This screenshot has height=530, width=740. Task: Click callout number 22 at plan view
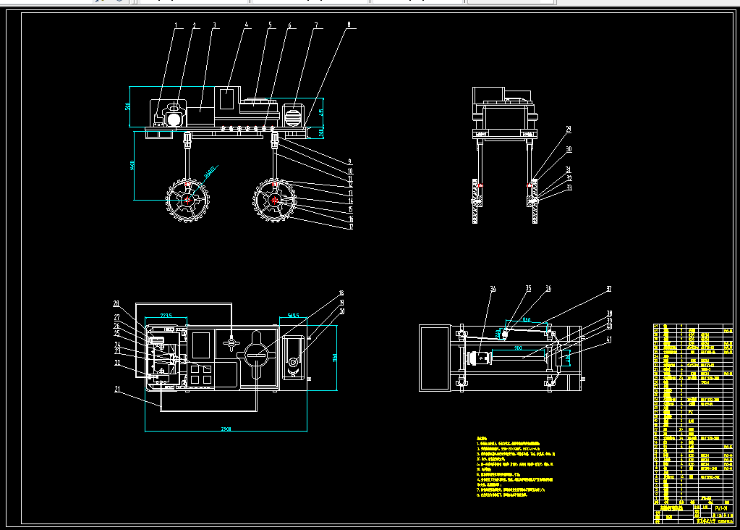click(117, 363)
